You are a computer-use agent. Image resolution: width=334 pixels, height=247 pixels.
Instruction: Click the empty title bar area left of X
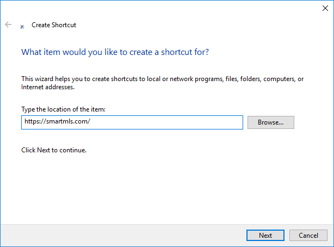(163, 8)
